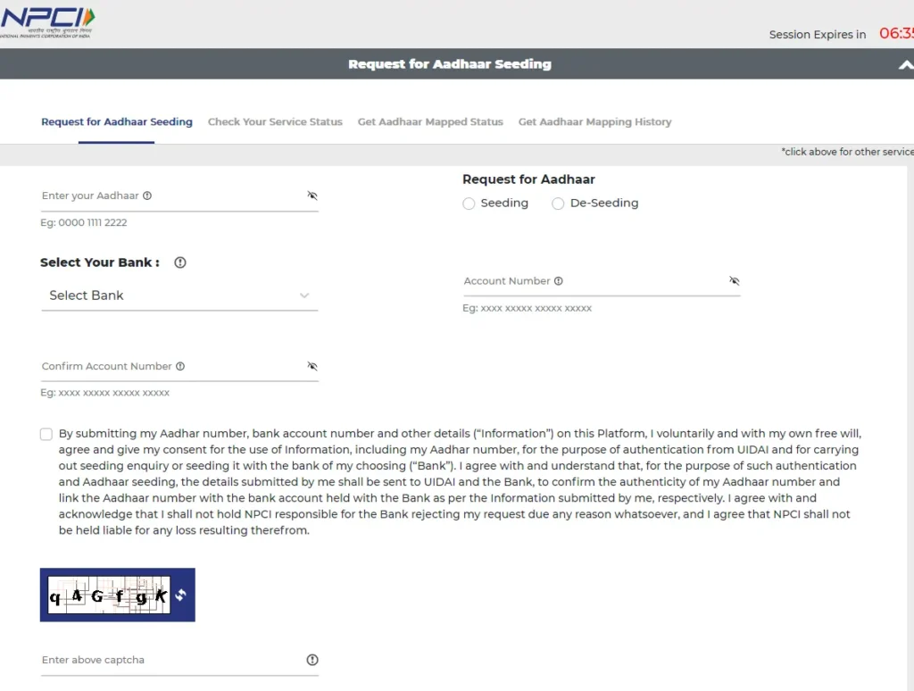Click the 'Request for Aadhaar' heading
The width and height of the screenshot is (914, 691).
pyautogui.click(x=528, y=179)
